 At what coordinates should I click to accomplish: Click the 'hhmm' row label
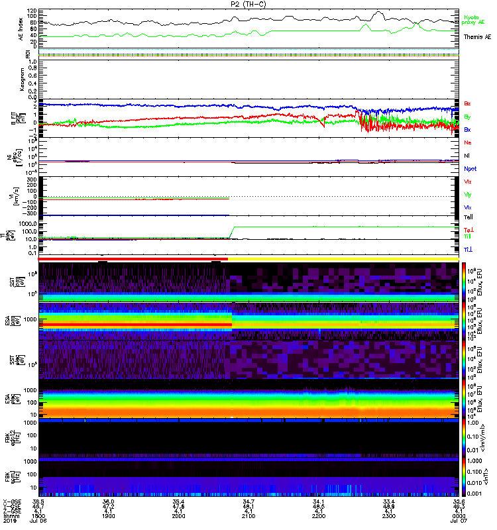[x=11, y=516]
